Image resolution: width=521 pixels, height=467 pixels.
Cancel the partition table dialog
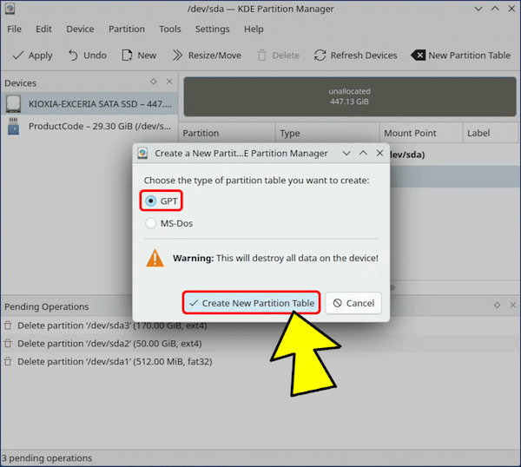point(353,303)
